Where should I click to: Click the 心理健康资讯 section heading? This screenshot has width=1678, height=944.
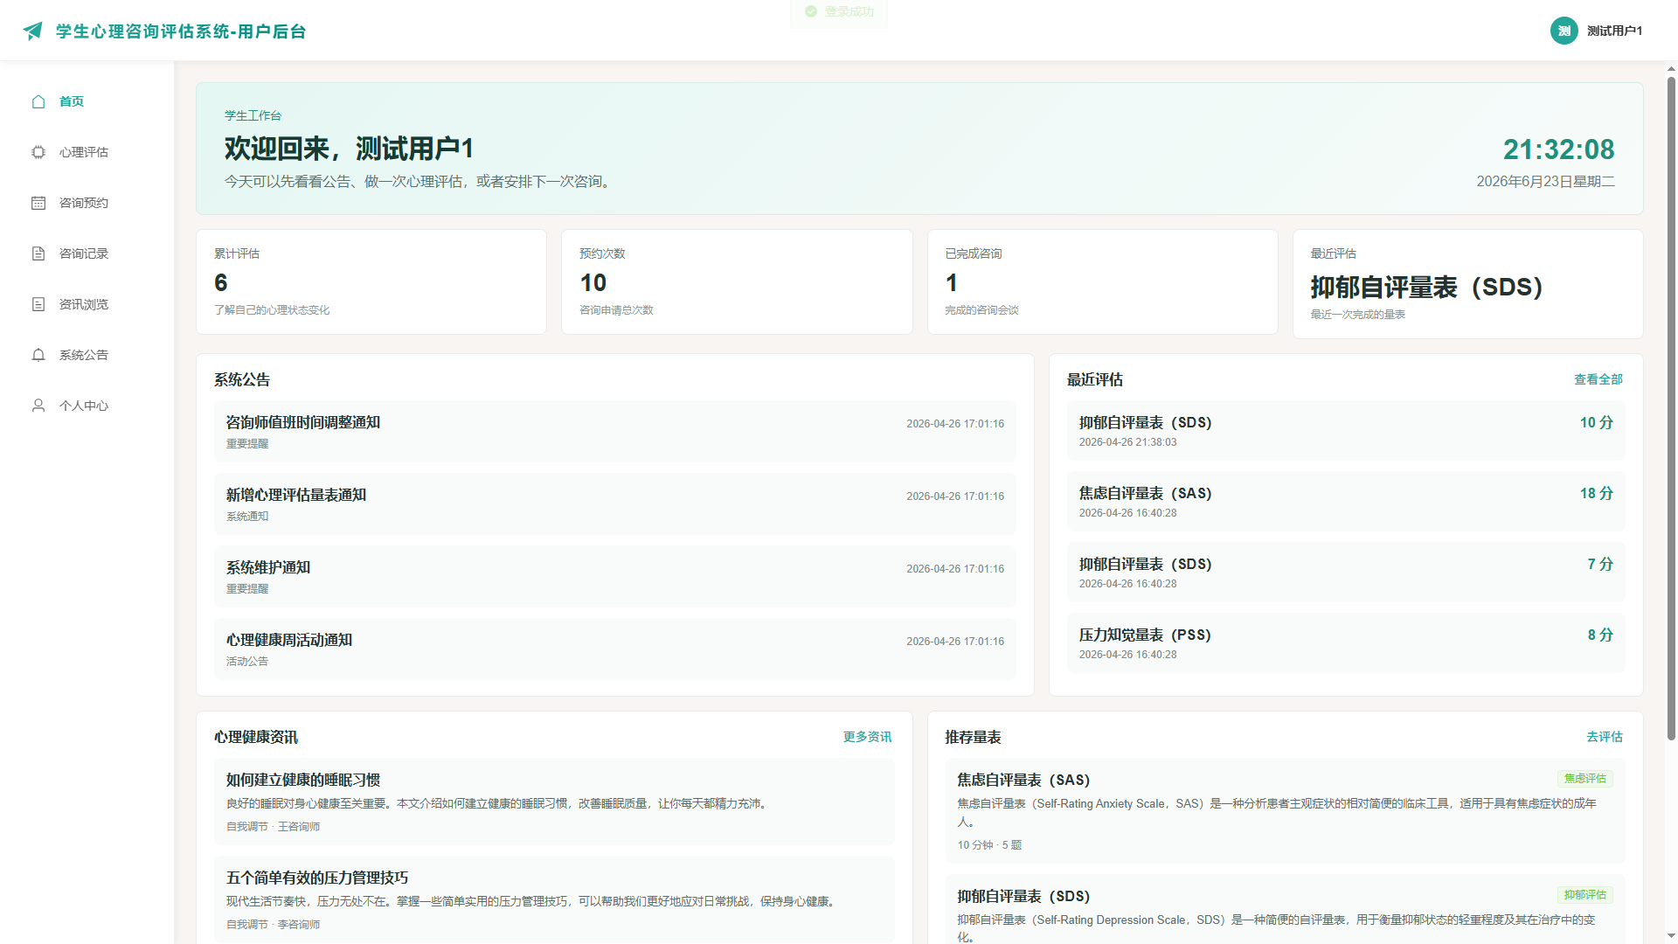pyautogui.click(x=256, y=738)
